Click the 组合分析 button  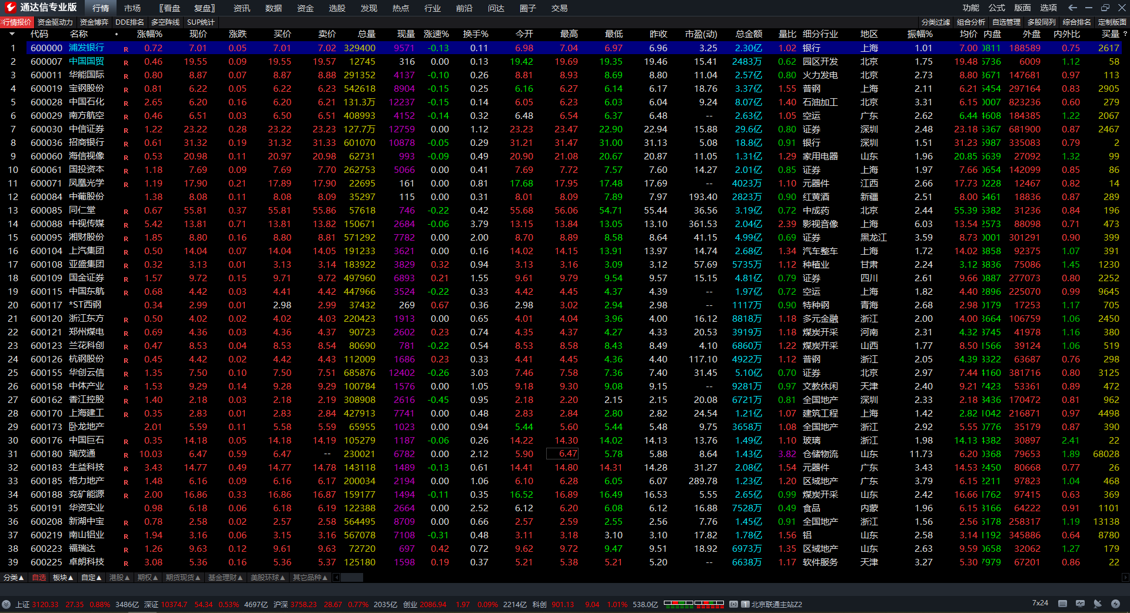pos(971,22)
